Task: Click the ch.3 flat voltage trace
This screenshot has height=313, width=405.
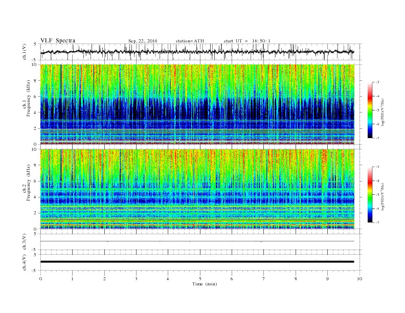Action: 197,241
